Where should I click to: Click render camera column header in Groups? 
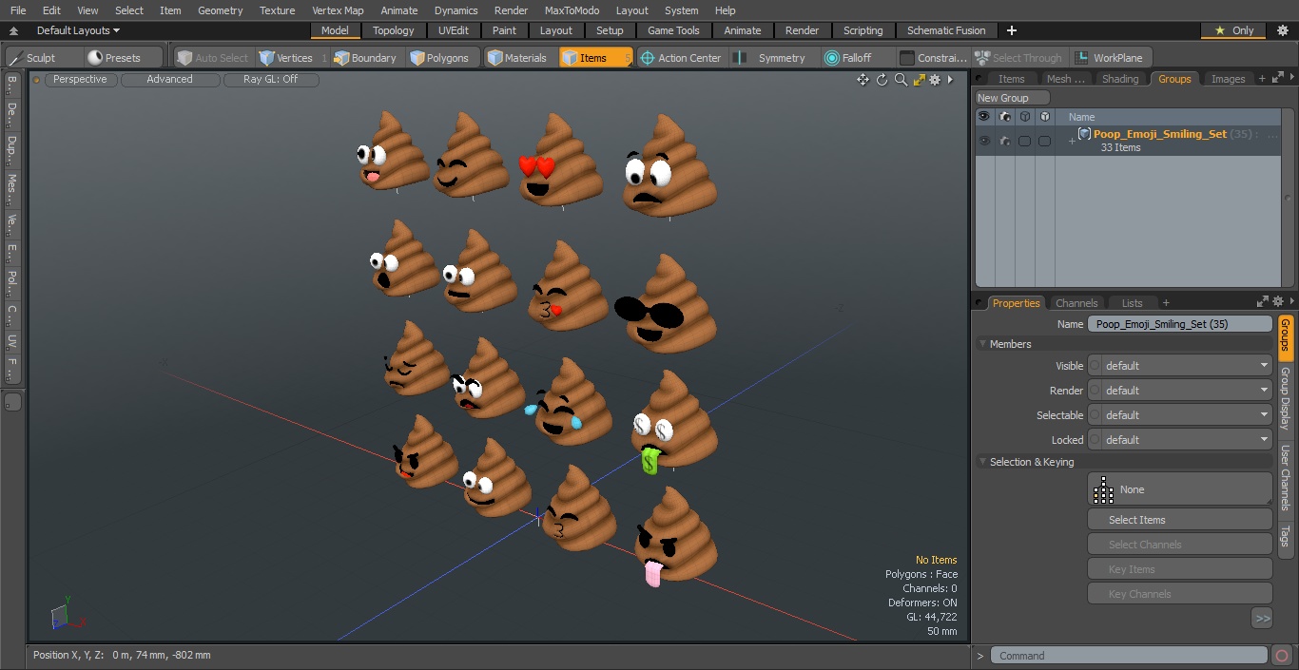click(x=1004, y=117)
